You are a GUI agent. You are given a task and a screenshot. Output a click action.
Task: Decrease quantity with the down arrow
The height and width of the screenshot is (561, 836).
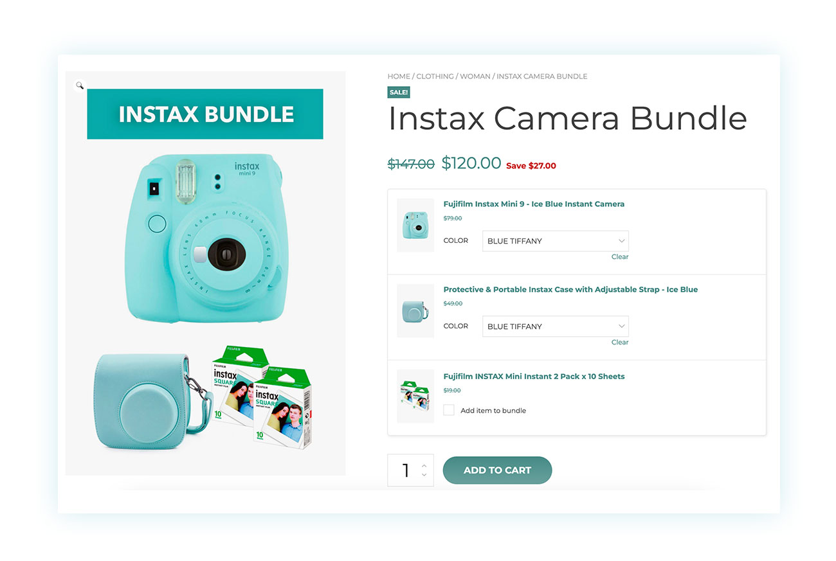tap(424, 475)
